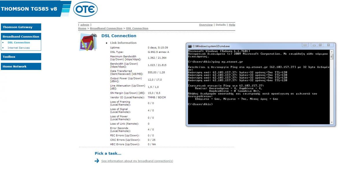Open the Toolbox menu
The image size is (347, 187).
(x=21, y=57)
